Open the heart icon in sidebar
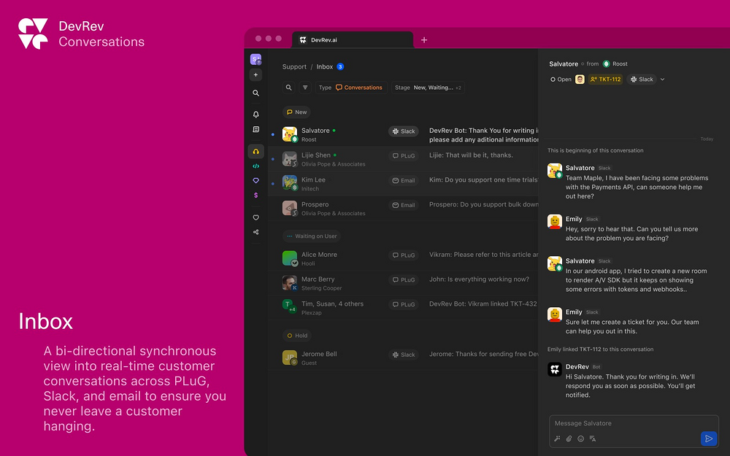The height and width of the screenshot is (456, 730). click(x=255, y=217)
